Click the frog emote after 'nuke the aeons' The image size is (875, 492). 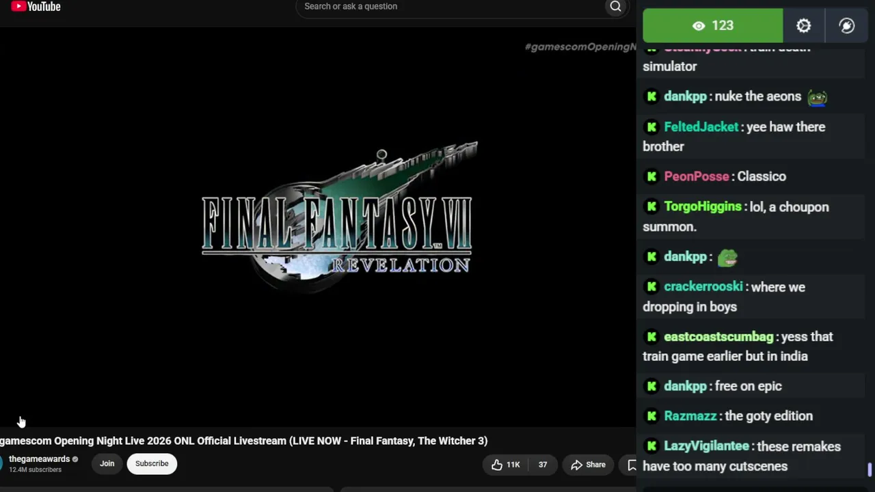click(818, 97)
